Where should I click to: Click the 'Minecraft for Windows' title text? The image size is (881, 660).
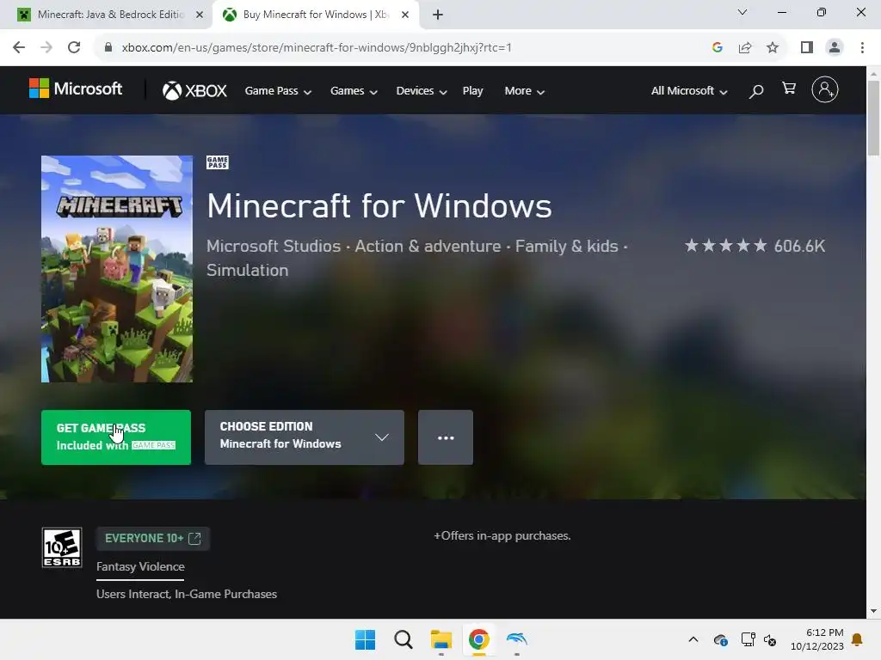click(x=379, y=205)
